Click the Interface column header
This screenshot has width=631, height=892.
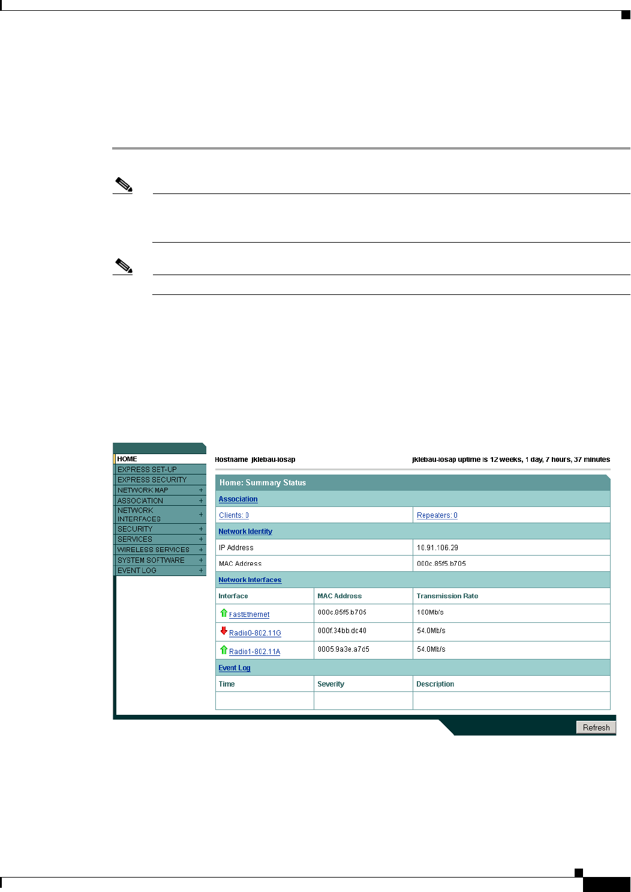click(x=233, y=596)
